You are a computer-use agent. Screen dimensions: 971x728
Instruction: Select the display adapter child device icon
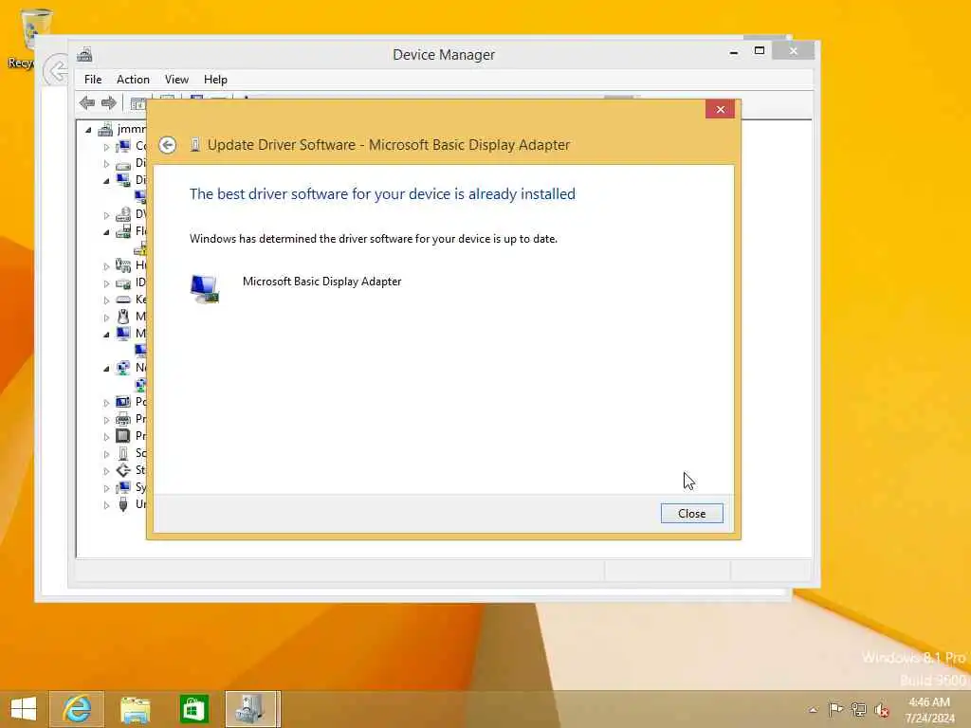click(x=140, y=197)
